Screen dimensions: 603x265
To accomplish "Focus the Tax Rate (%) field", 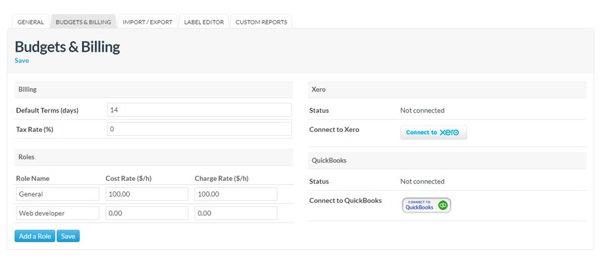I will click(x=199, y=129).
